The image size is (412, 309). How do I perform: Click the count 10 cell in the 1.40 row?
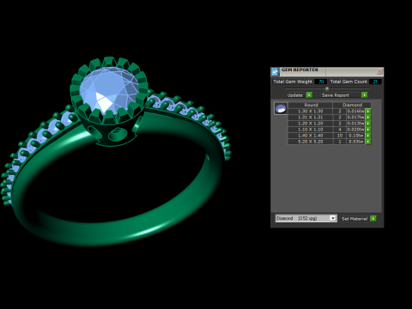click(x=340, y=136)
